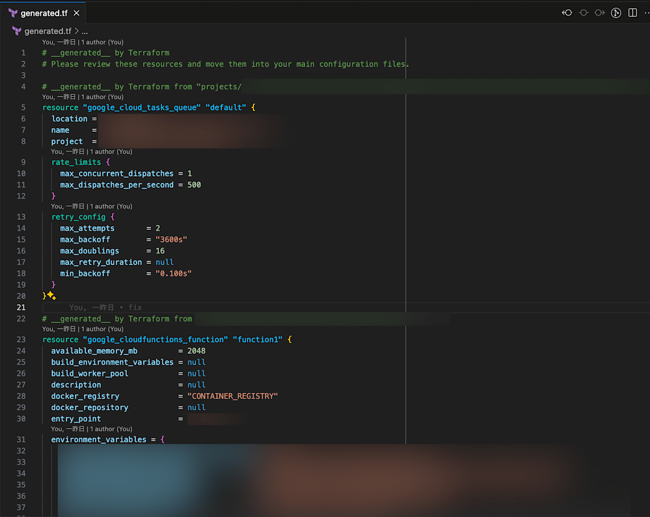Select generated.tf in the breadcrumb
650x517 pixels.
coord(48,31)
